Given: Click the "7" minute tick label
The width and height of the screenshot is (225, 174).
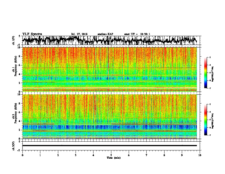Looking at the screenshot, I should click(147, 155).
